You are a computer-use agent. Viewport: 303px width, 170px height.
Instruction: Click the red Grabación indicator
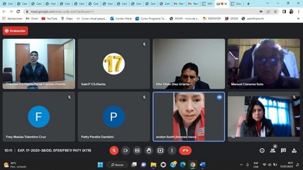click(x=15, y=31)
